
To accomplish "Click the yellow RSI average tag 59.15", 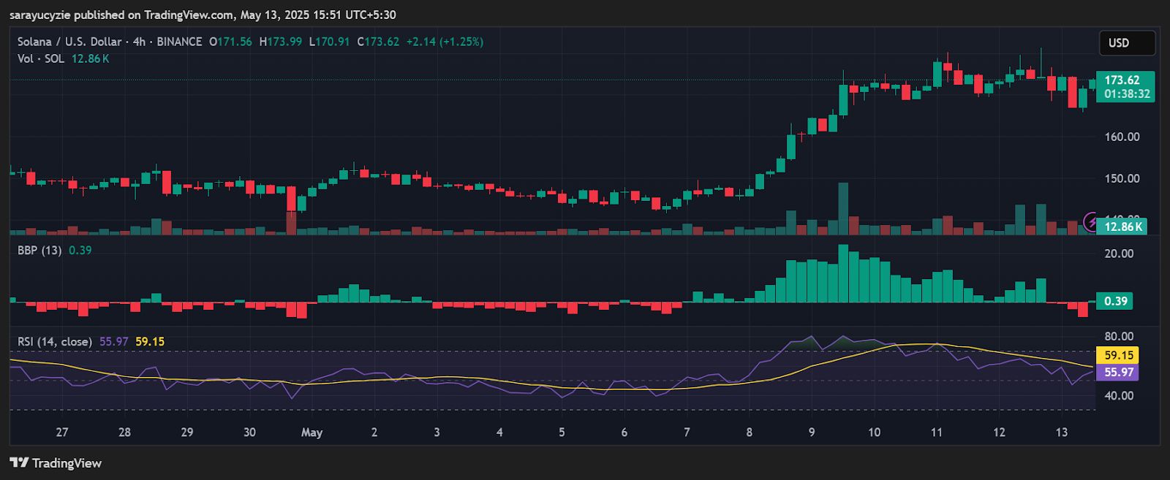I will click(x=1119, y=355).
